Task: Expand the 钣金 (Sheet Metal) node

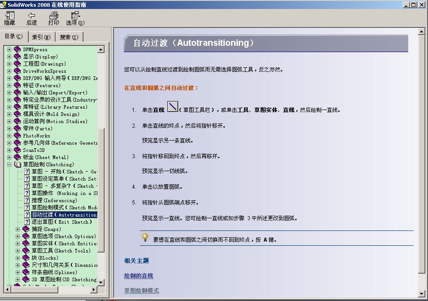Action: (x=9, y=157)
